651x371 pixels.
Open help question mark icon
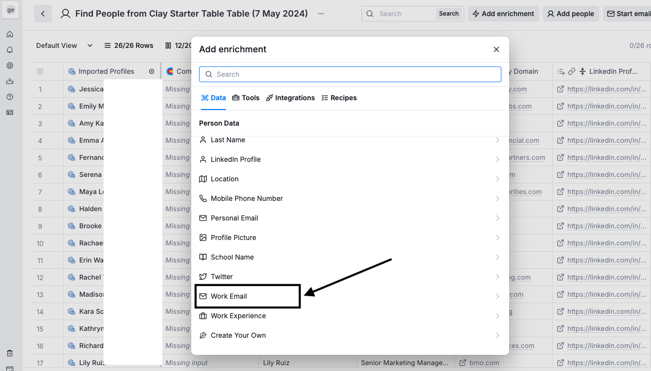click(x=10, y=97)
